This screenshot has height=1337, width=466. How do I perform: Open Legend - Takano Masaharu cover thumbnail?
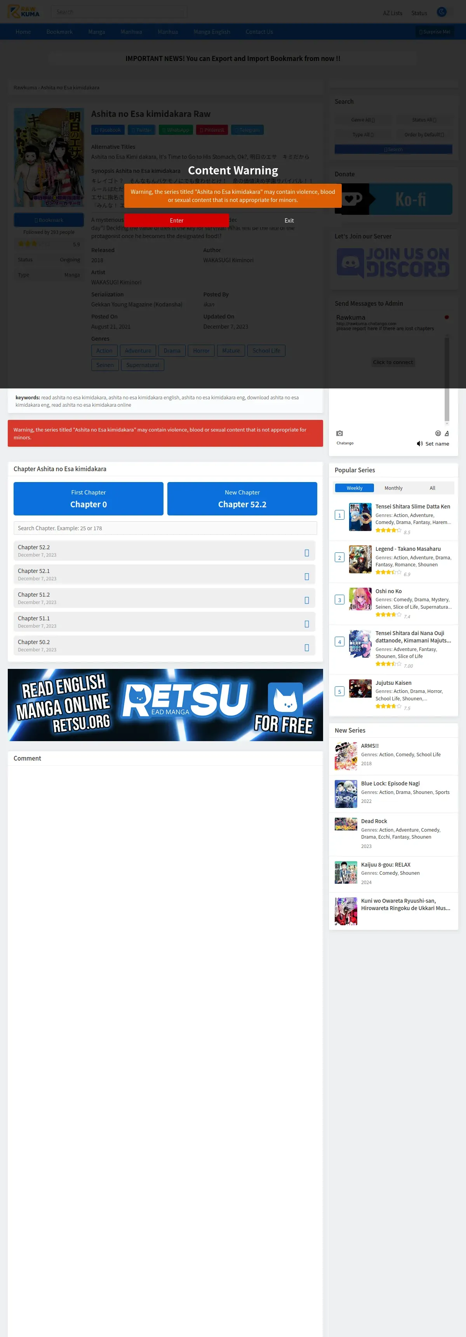(360, 559)
